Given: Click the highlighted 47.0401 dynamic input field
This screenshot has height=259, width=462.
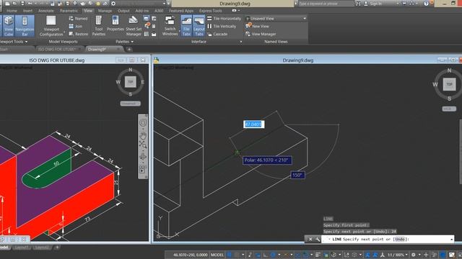Looking at the screenshot, I should pyautogui.click(x=253, y=124).
